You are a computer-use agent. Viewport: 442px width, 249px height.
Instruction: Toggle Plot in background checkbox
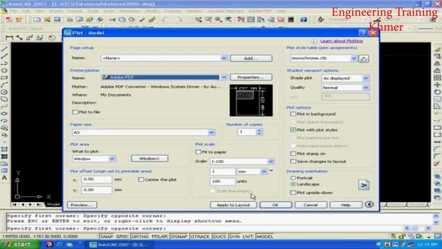[x=293, y=114]
